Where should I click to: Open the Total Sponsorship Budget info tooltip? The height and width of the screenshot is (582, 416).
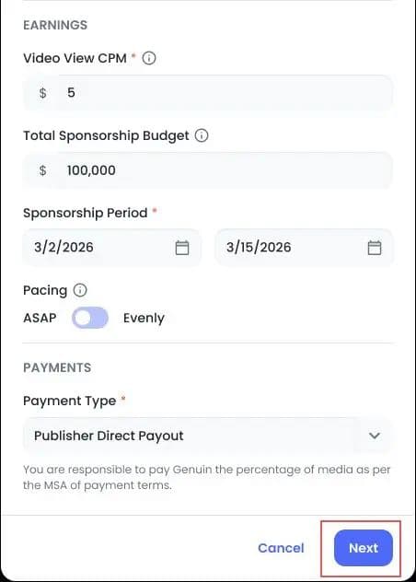202,135
